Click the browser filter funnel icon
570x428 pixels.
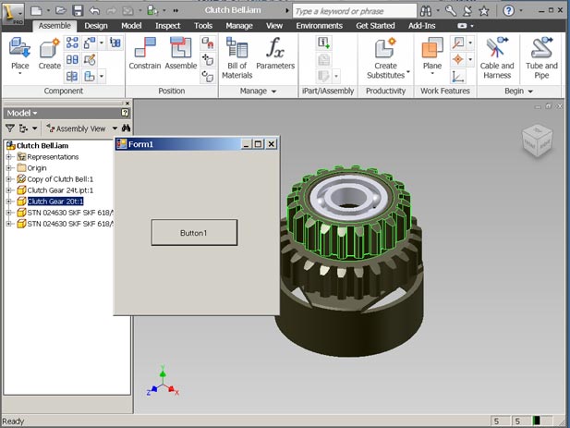coord(10,128)
